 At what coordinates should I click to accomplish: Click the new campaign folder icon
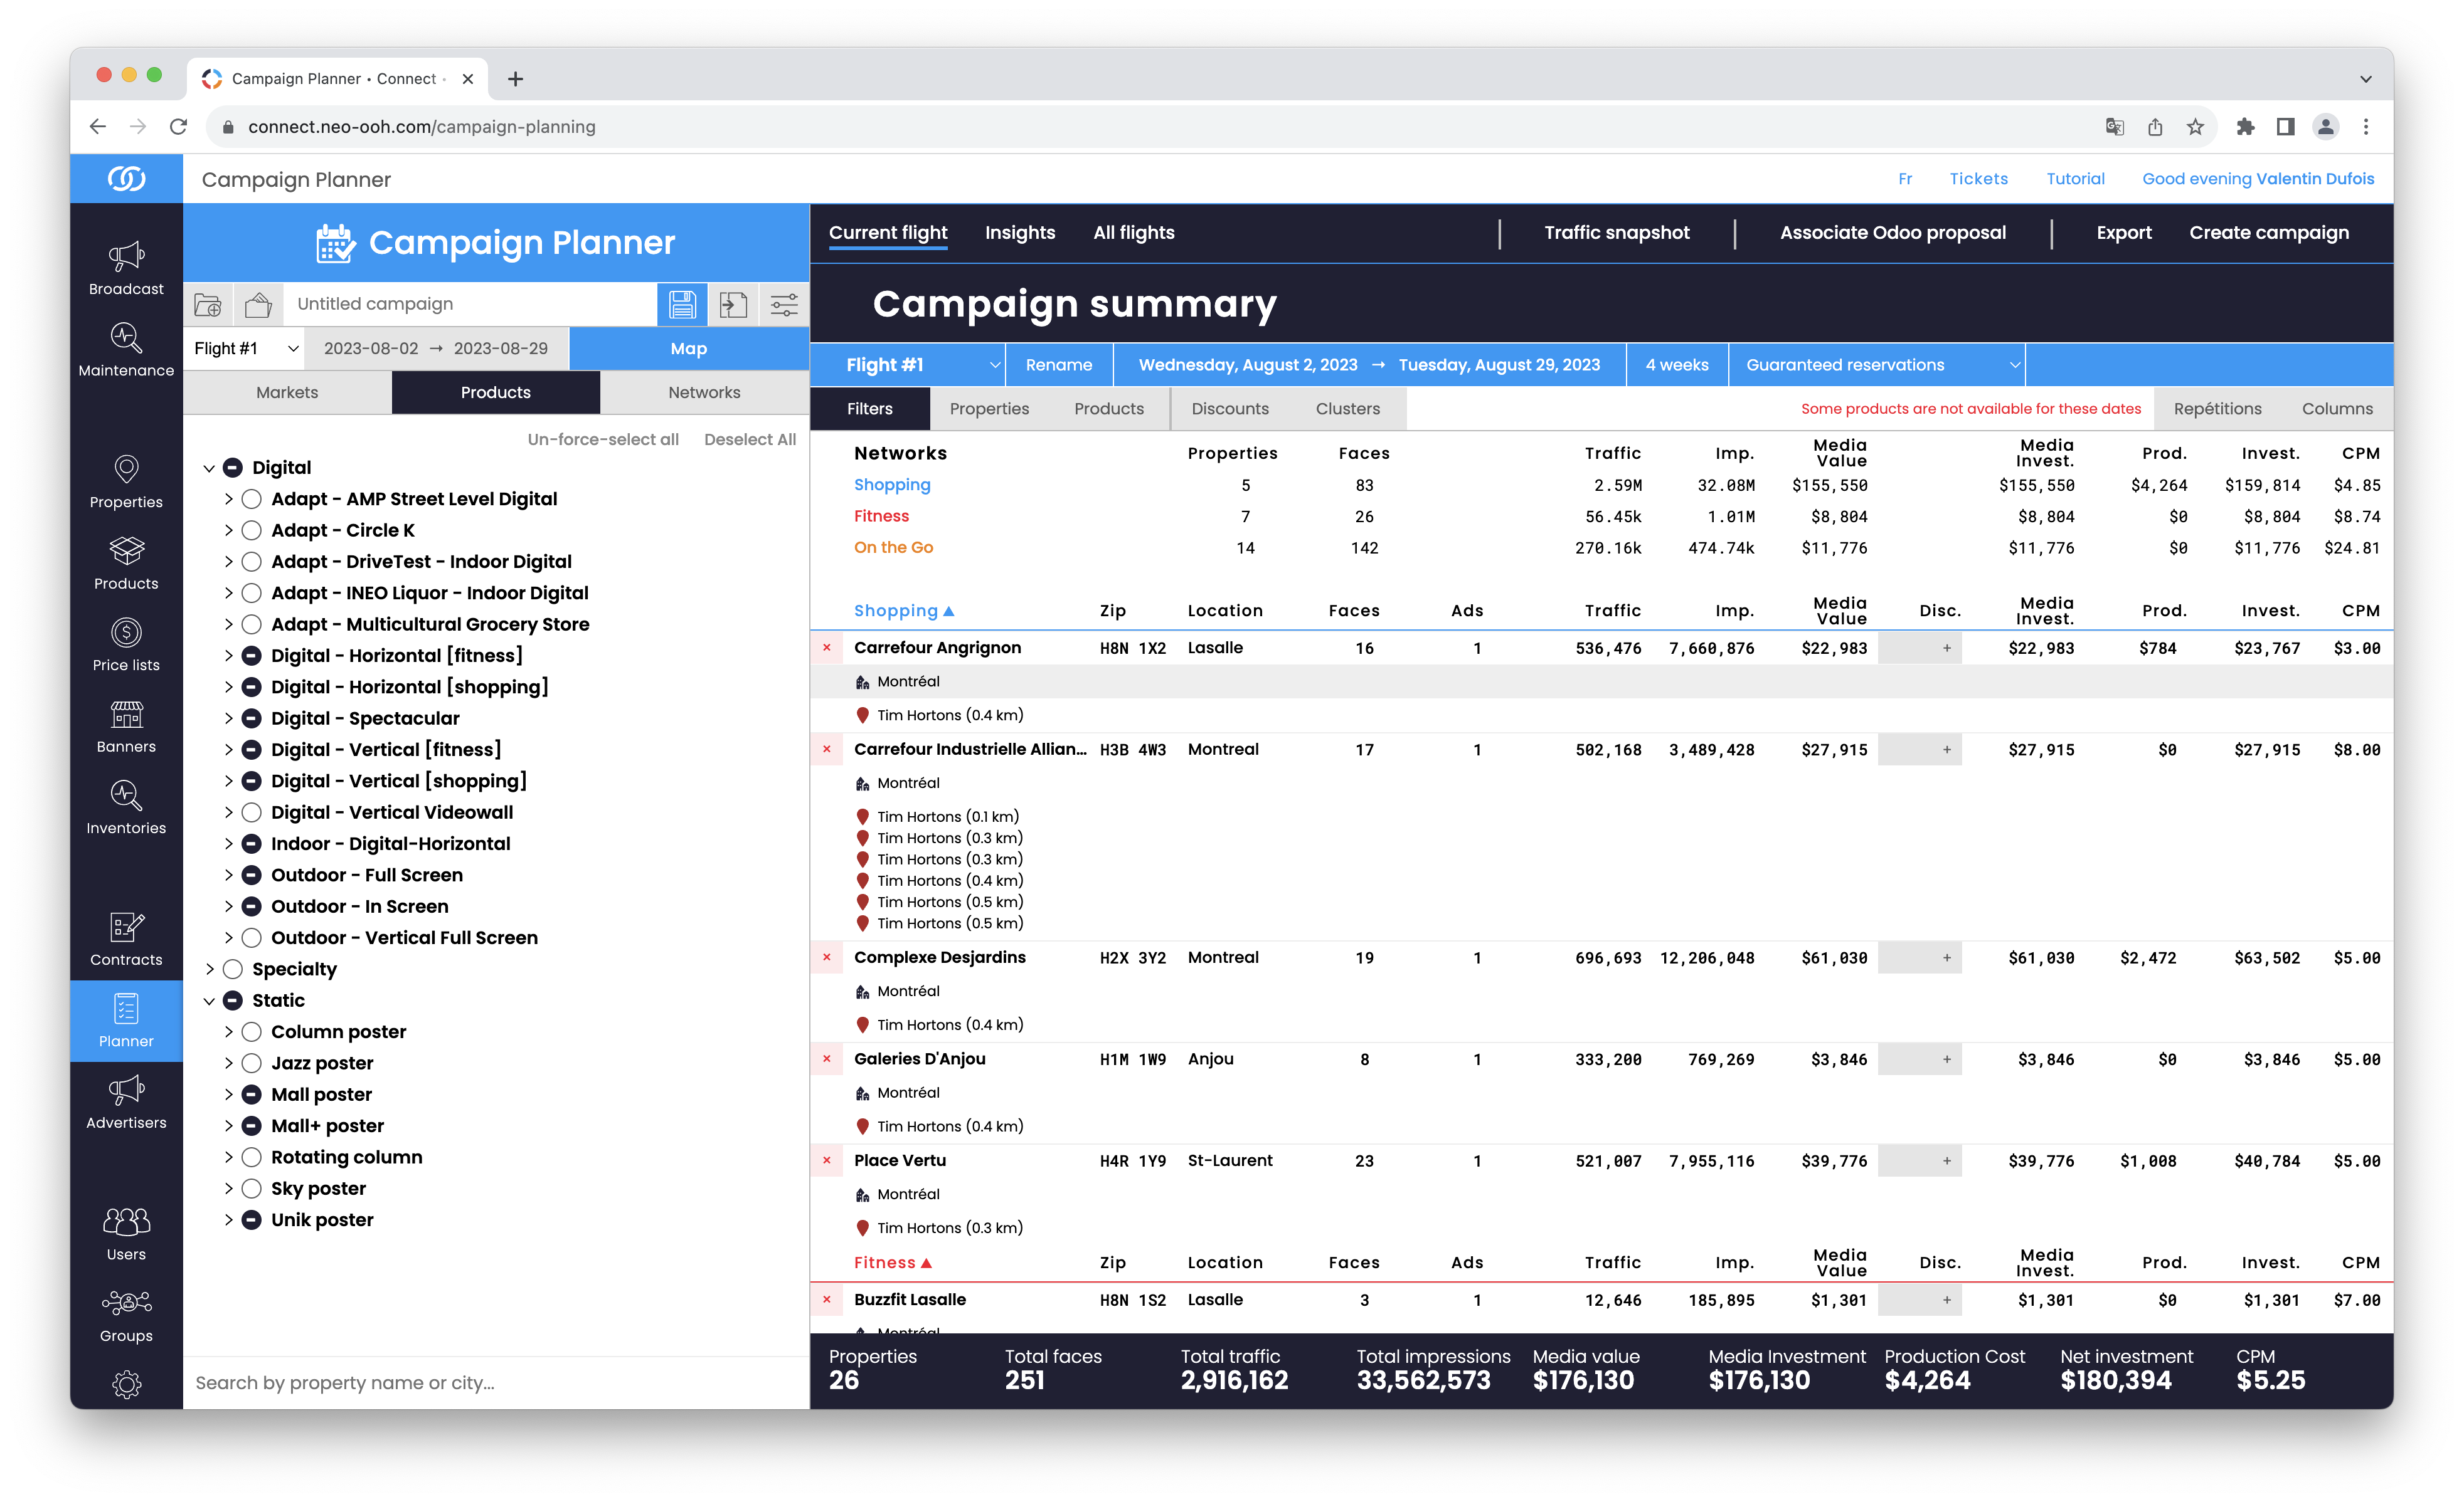tap(208, 304)
